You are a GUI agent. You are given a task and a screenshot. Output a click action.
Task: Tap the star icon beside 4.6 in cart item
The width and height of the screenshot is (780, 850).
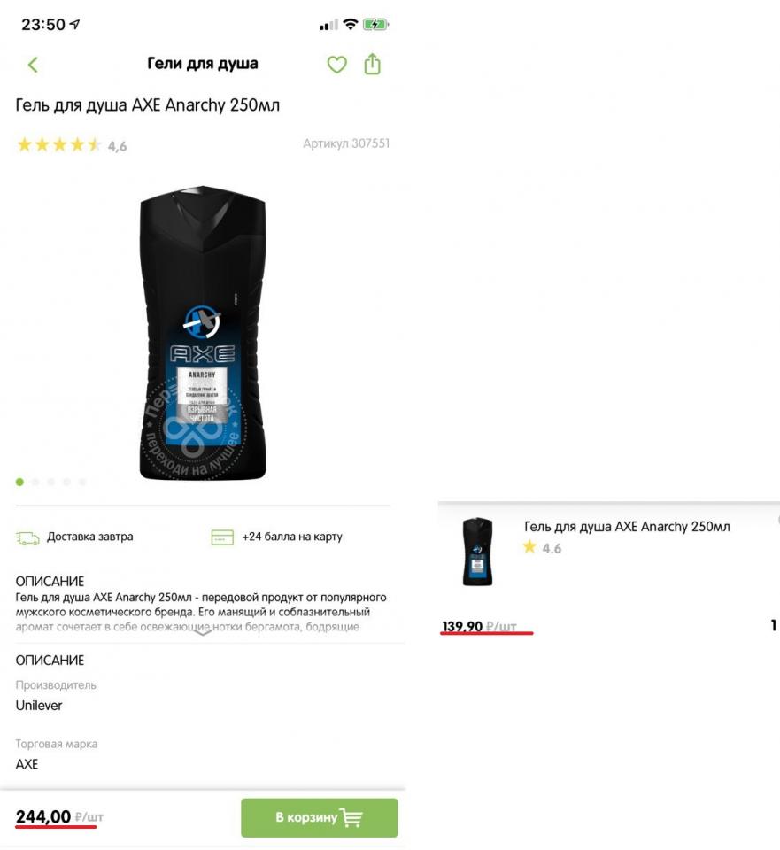click(x=529, y=547)
